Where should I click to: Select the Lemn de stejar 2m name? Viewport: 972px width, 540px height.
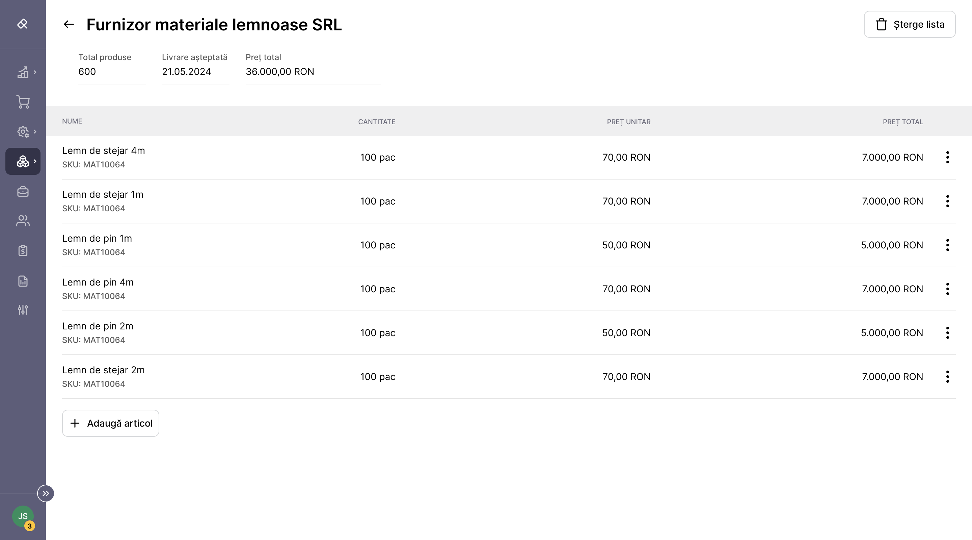[103, 370]
